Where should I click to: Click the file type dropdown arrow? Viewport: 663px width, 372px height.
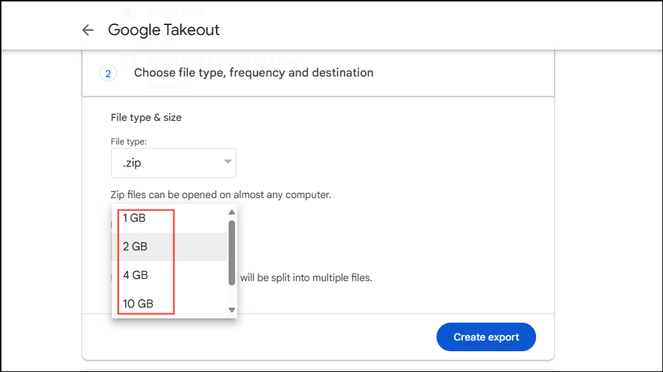click(228, 162)
